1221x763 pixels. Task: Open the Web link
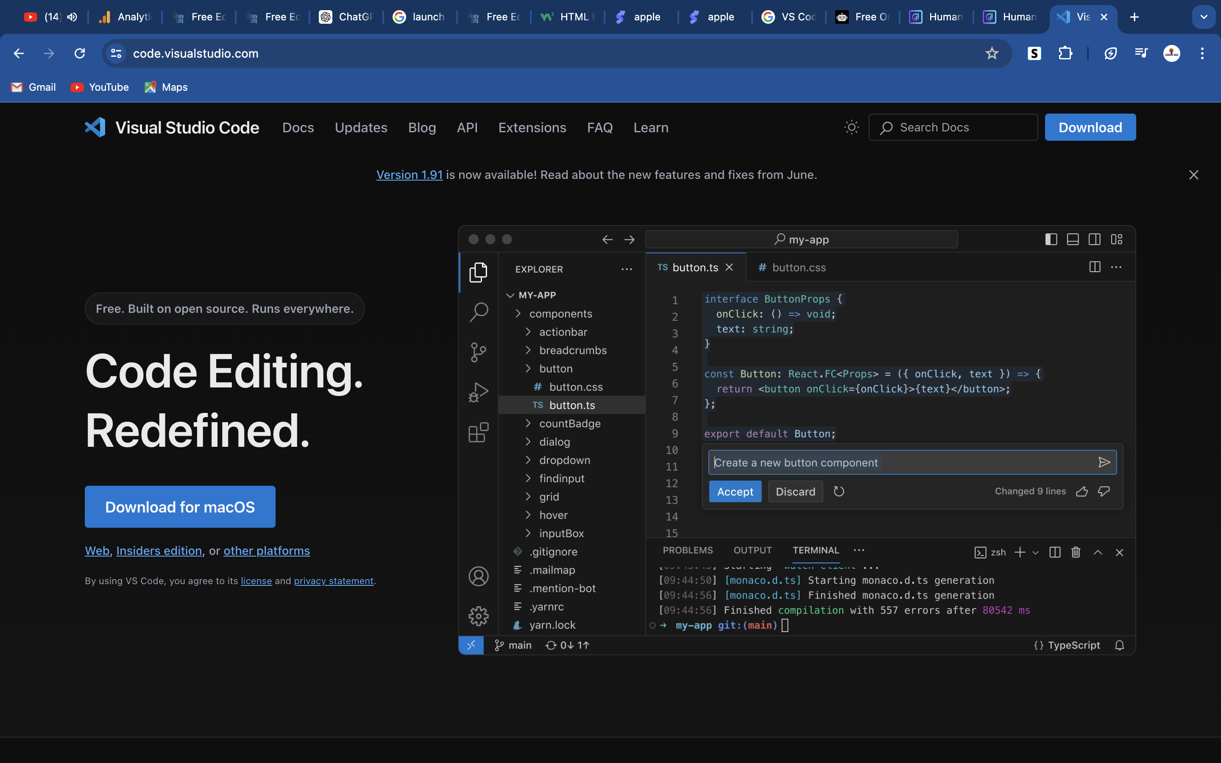pyautogui.click(x=97, y=551)
